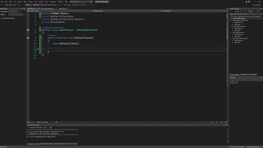The image size is (263, 148).
Task: Click the PowerShell settings gear icon
Action: (x=51, y=128)
